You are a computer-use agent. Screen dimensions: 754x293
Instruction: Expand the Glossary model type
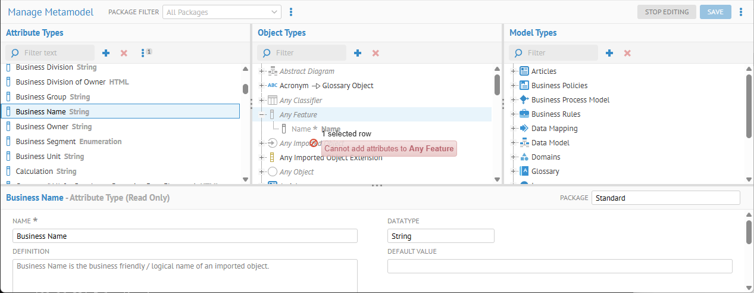514,172
